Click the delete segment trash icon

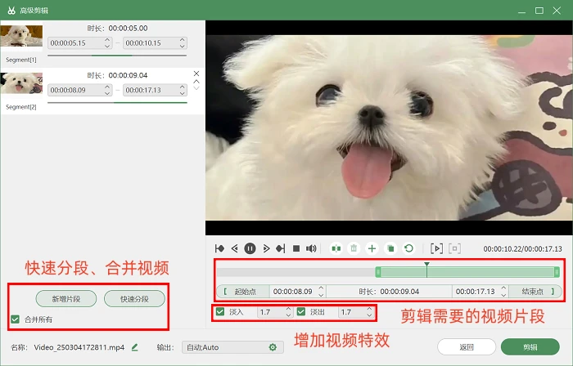point(354,248)
